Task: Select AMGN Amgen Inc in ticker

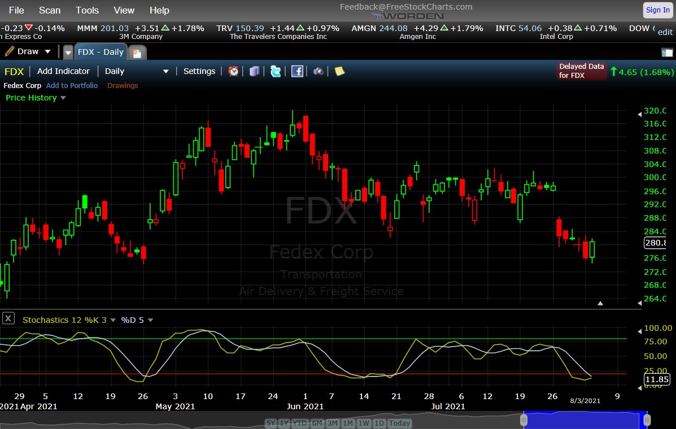Action: (417, 32)
